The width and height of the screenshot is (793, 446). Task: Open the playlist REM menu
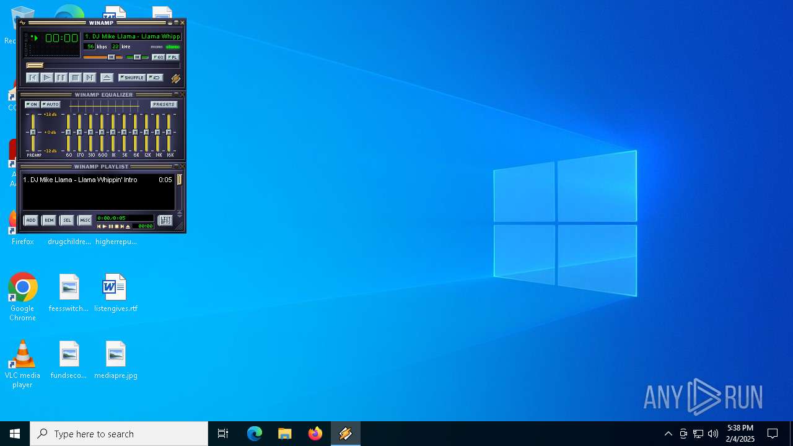[49, 220]
